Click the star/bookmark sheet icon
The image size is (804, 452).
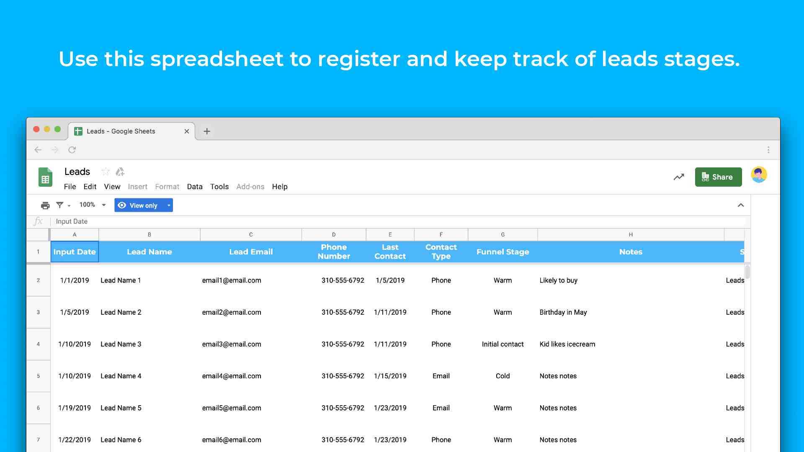(106, 171)
